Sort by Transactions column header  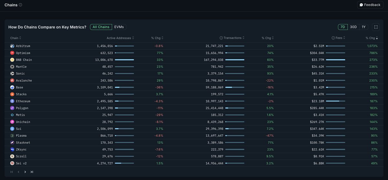tap(232, 38)
